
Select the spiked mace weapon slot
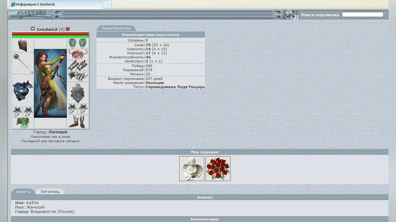[x=23, y=63]
